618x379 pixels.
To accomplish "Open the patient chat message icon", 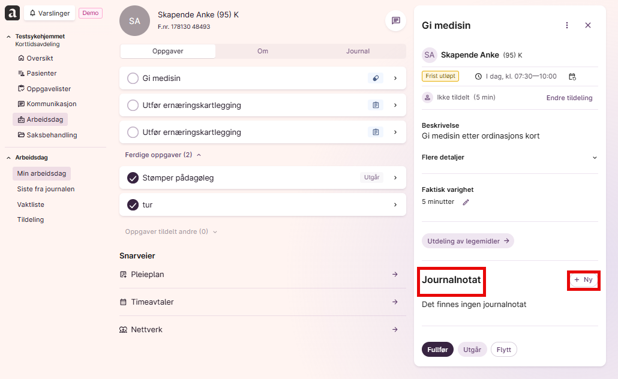I will point(396,20).
